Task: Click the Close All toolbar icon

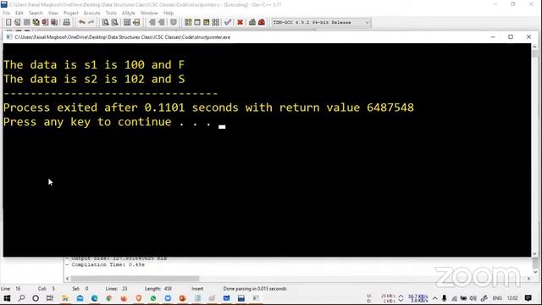Action: (x=54, y=22)
